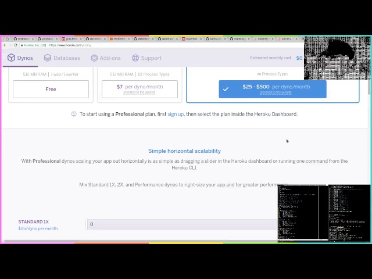Viewport: 372px width, 279px height.
Task: Click the webcam overlay thumbnail
Action: 337,58
